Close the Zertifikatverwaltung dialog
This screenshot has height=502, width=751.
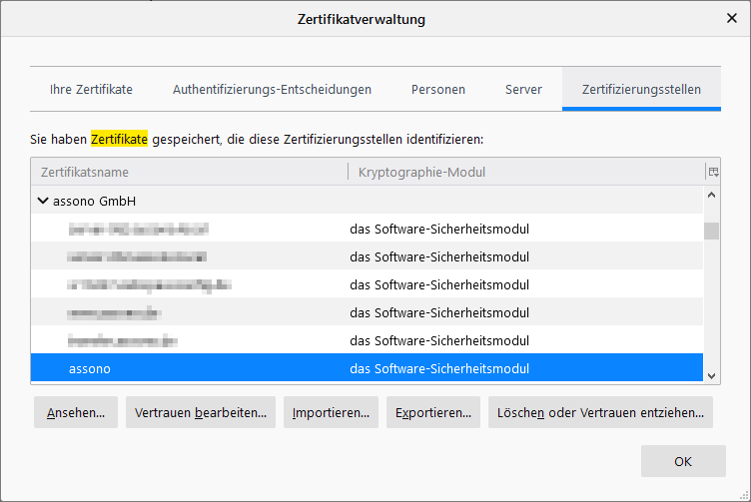731,18
